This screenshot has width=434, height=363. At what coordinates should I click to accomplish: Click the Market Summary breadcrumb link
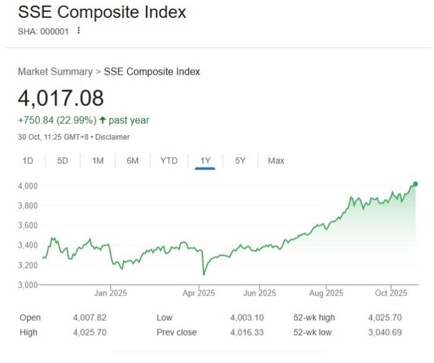pos(54,72)
